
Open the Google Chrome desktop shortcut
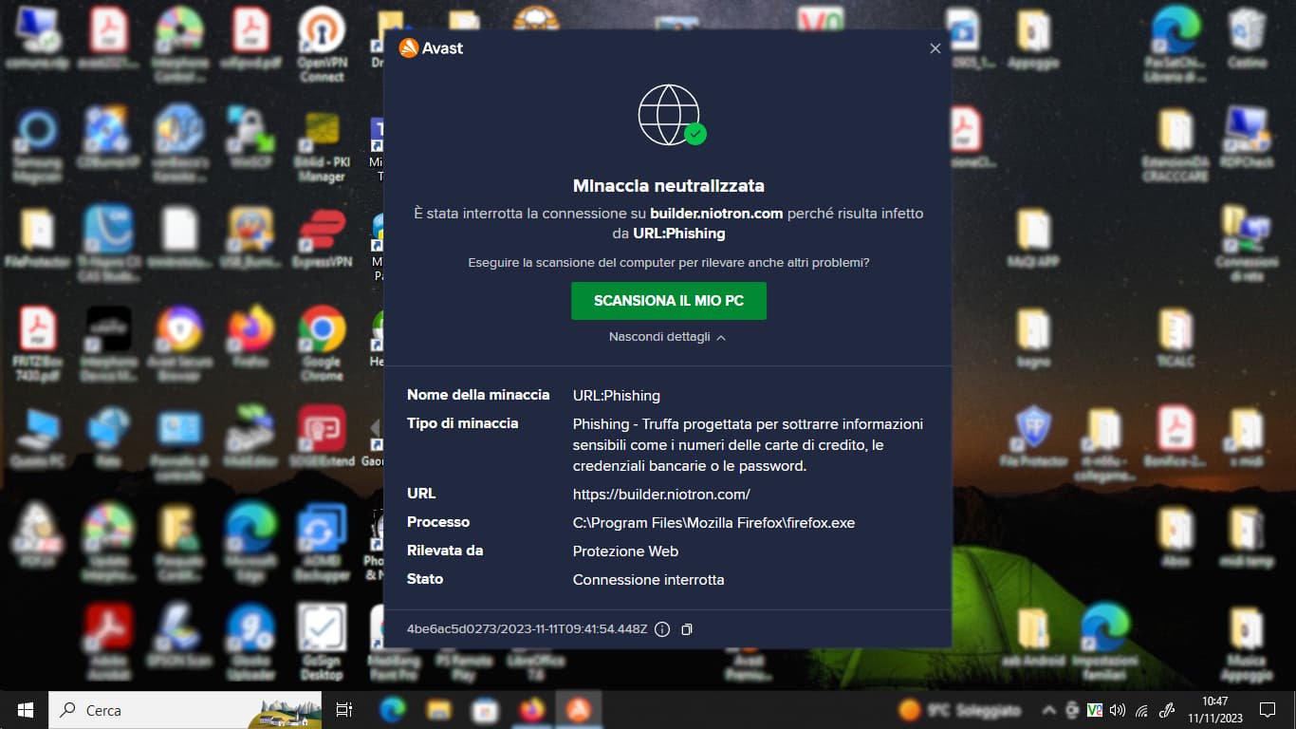point(322,343)
